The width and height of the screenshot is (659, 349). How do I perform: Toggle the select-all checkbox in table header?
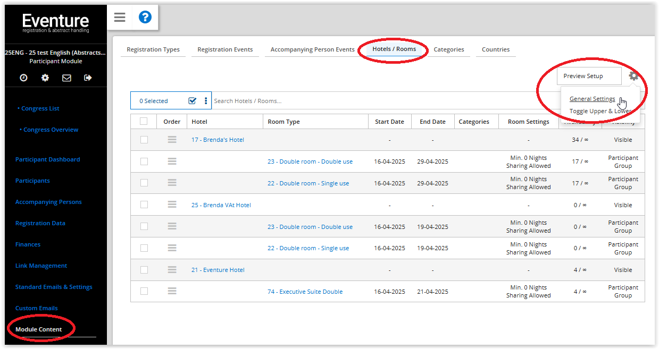144,121
